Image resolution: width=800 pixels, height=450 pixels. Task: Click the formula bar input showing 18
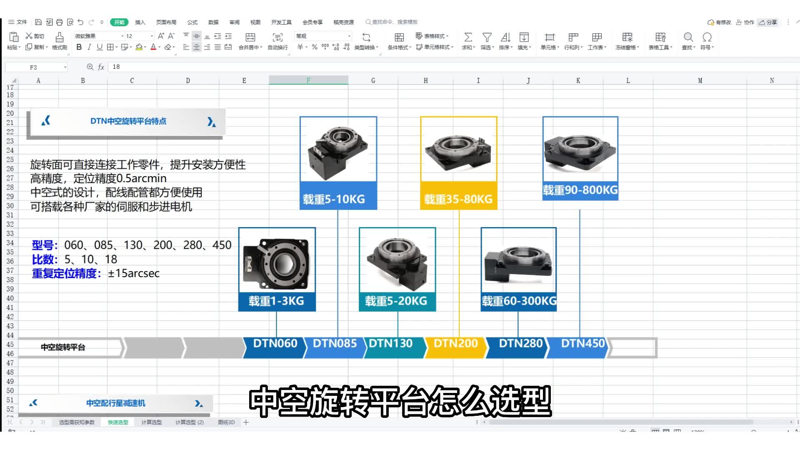click(453, 67)
